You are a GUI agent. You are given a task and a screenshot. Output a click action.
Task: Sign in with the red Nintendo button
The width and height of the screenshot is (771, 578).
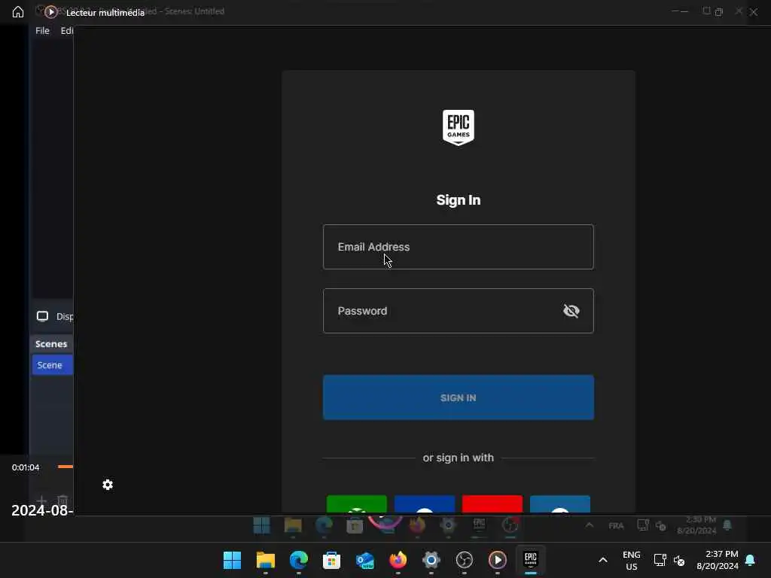[492, 503]
